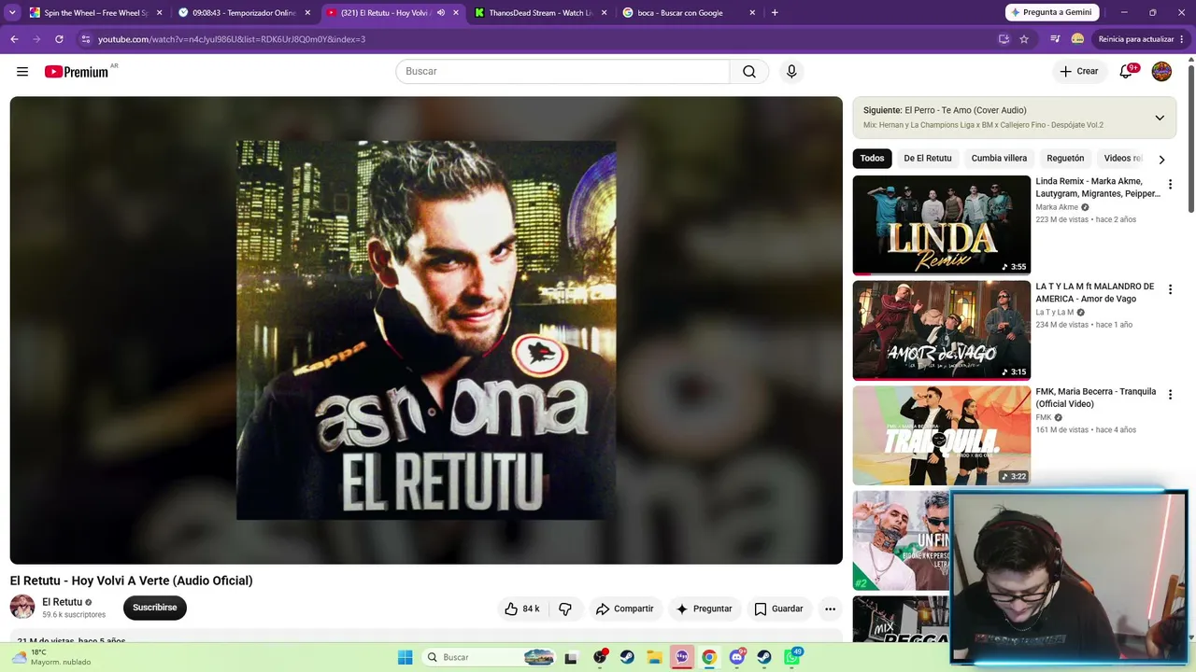Select the De El Retutu chip
1196x672 pixels.
click(928, 159)
